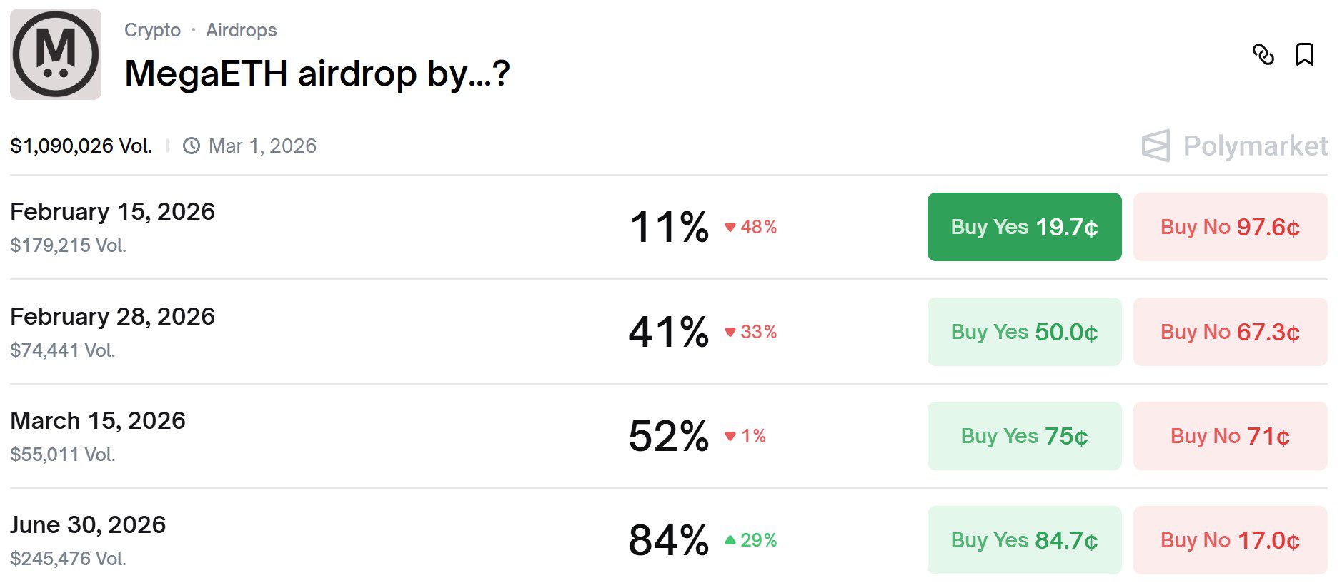Buy Yes at 19.7¢ for February 15
This screenshot has width=1342, height=588.
pyautogui.click(x=1024, y=227)
